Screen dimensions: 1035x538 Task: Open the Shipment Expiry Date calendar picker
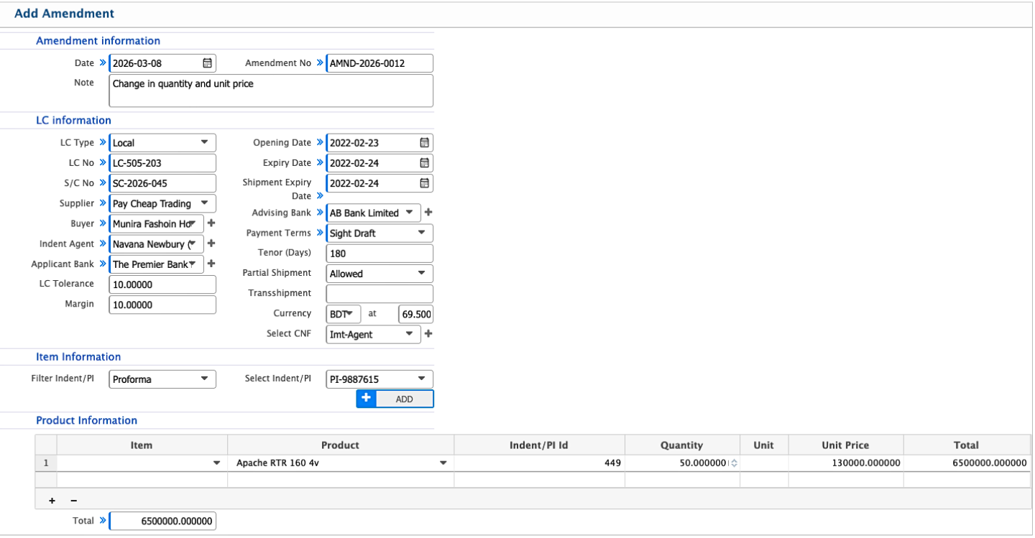(x=424, y=183)
